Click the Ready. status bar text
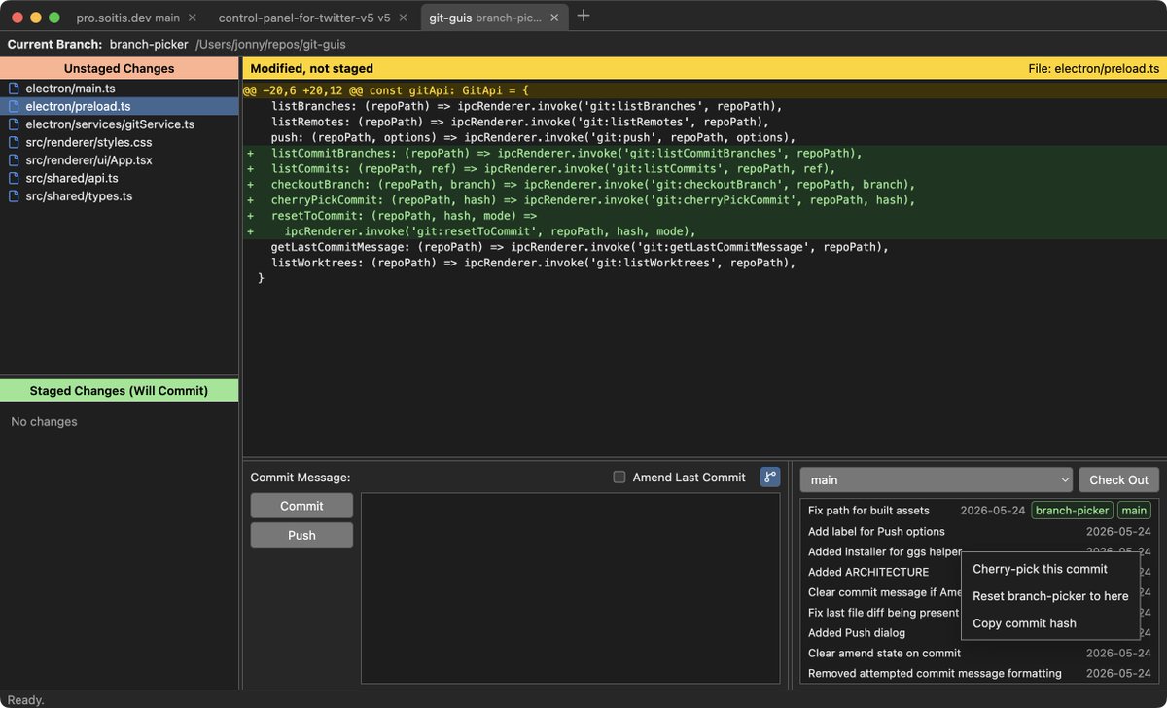The image size is (1167, 708). (x=25, y=699)
